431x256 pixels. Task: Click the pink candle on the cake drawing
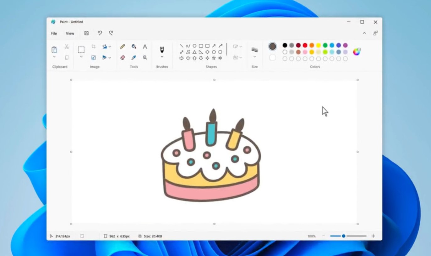(189, 140)
